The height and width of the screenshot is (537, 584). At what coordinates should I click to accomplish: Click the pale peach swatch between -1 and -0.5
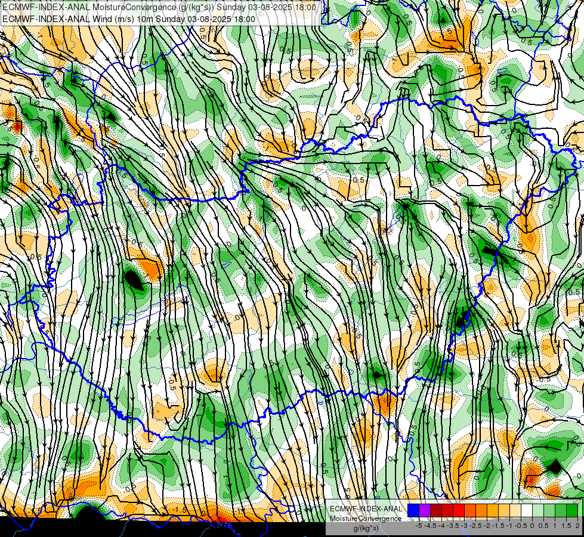(x=515, y=511)
